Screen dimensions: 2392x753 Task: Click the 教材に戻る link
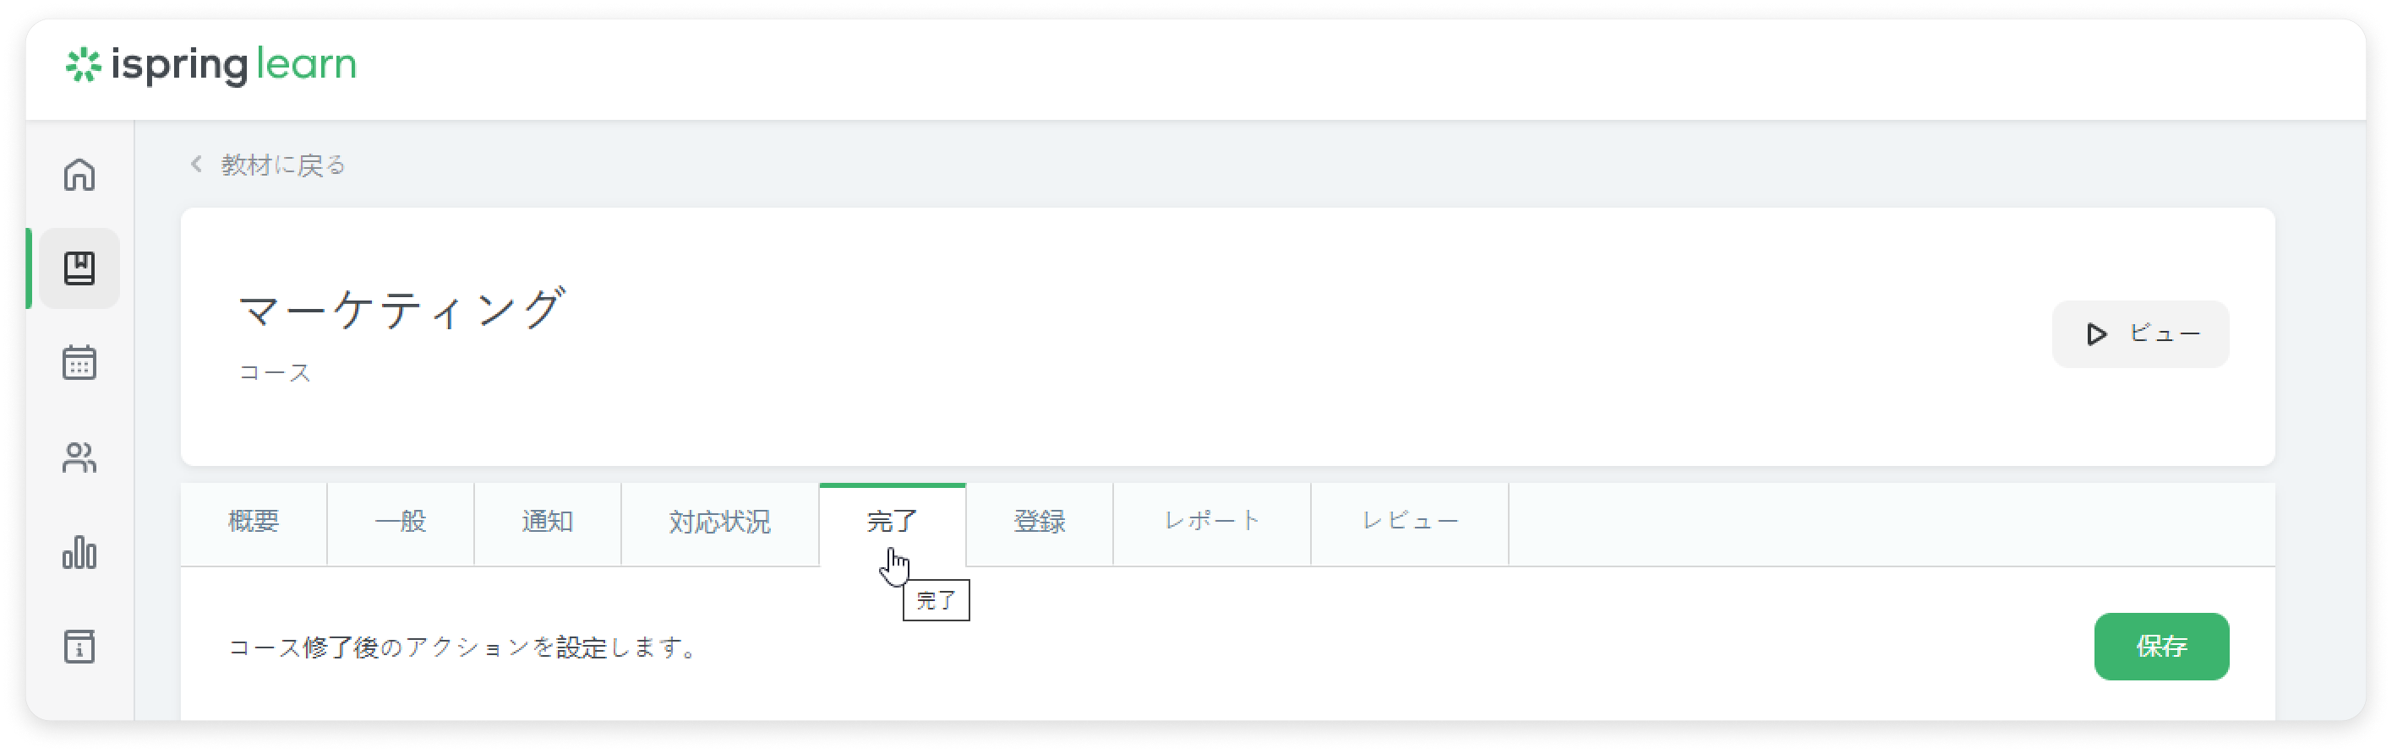click(283, 165)
